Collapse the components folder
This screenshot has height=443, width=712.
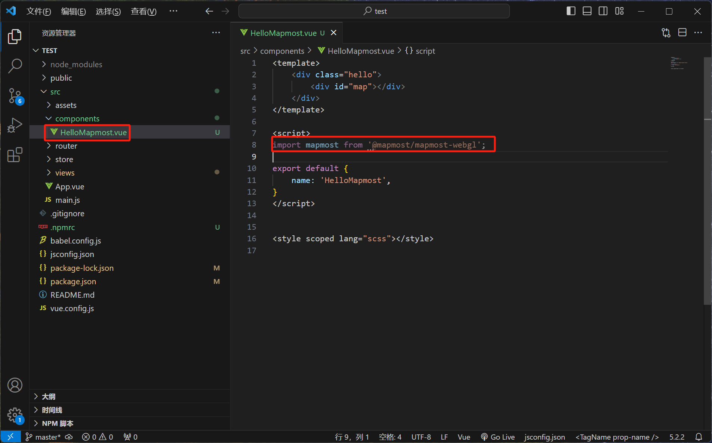130,118
